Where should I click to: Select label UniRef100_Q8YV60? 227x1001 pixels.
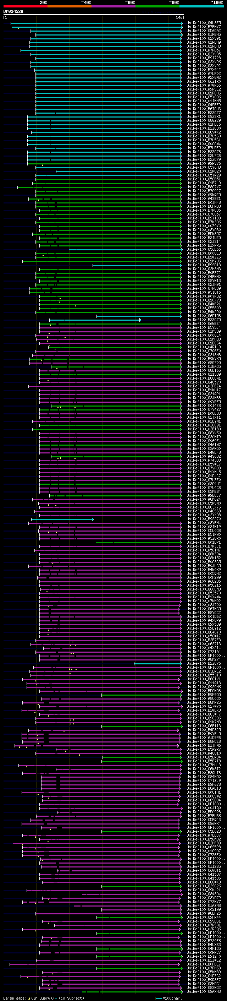(204, 433)
